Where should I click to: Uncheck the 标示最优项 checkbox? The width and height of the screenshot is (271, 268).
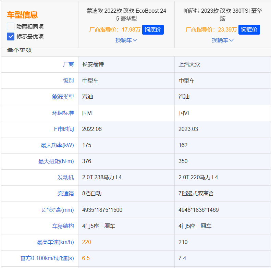(11, 36)
